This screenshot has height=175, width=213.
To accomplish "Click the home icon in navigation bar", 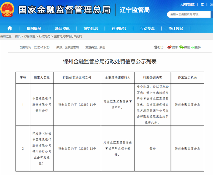I will [10, 29].
